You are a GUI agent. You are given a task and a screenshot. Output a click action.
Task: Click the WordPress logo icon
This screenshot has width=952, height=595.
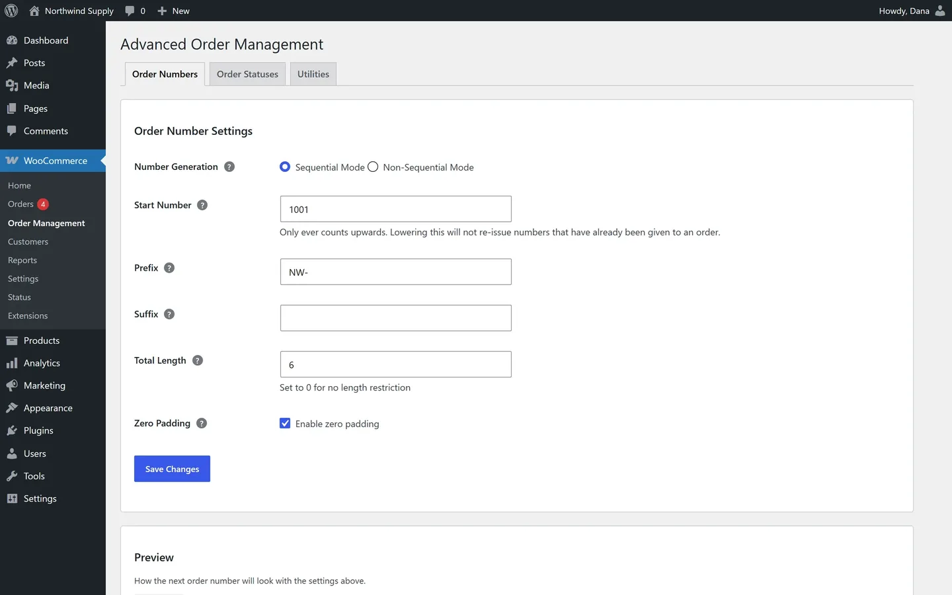tap(11, 11)
